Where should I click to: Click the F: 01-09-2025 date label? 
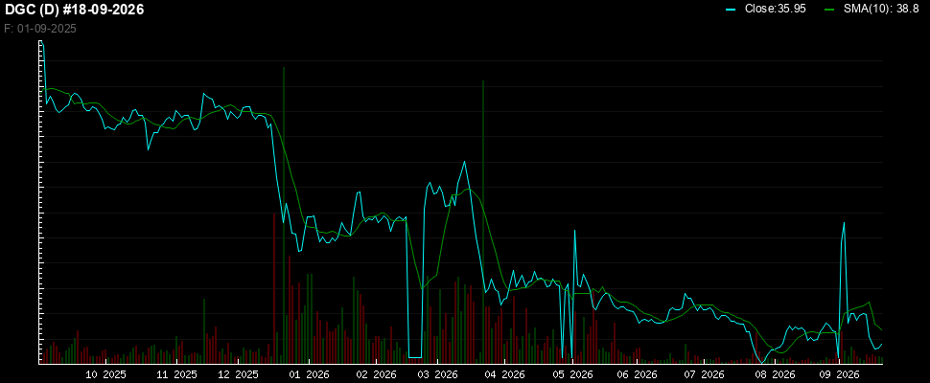(39, 29)
